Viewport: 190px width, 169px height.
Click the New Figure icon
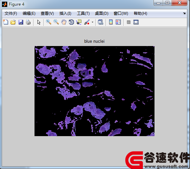pyautogui.click(x=6, y=22)
